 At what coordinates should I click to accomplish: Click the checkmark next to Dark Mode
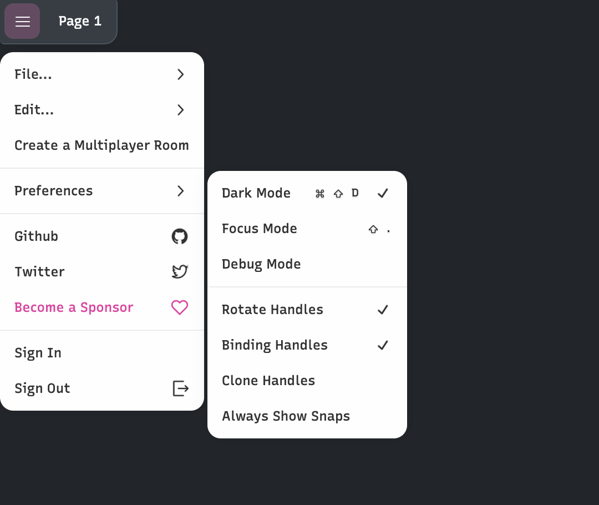coord(383,193)
